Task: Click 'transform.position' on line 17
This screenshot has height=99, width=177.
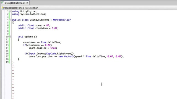Action: [x=41, y=56]
